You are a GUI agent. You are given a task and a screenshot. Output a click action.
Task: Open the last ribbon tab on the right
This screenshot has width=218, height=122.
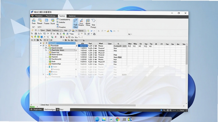[x=72, y=16]
